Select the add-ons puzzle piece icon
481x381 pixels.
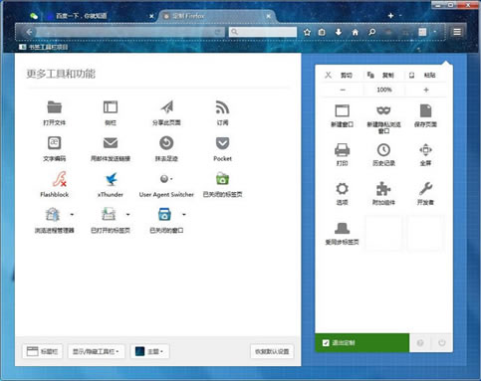(383, 189)
